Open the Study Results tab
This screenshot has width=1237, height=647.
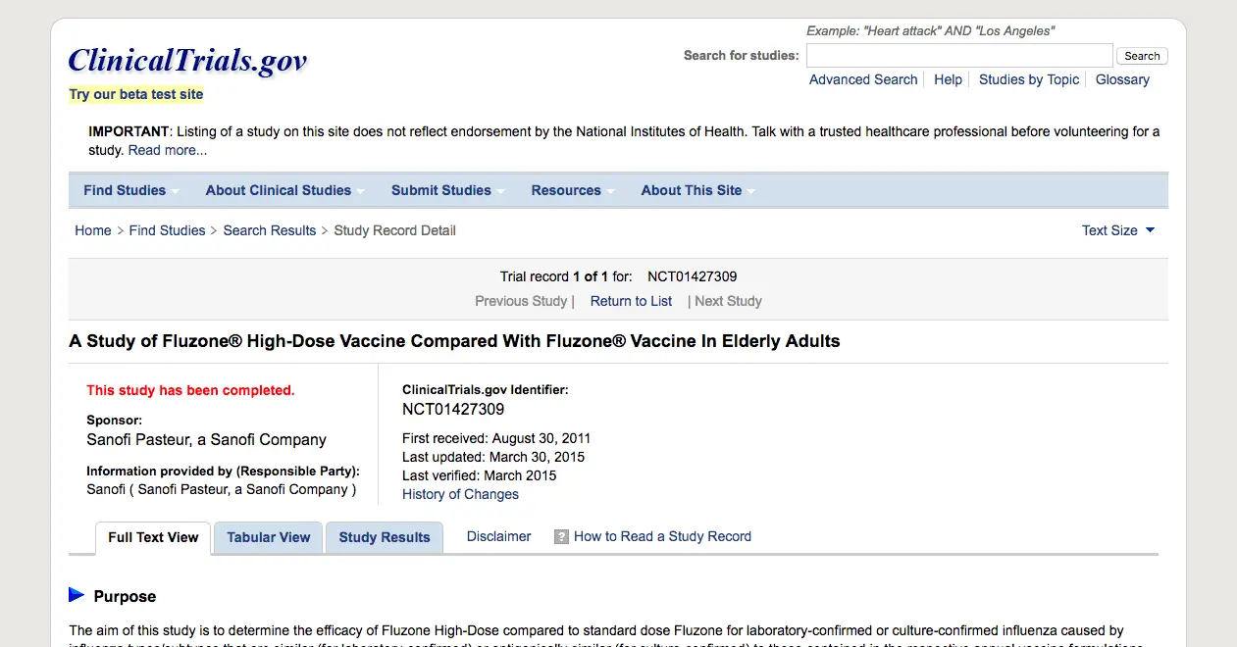click(385, 537)
